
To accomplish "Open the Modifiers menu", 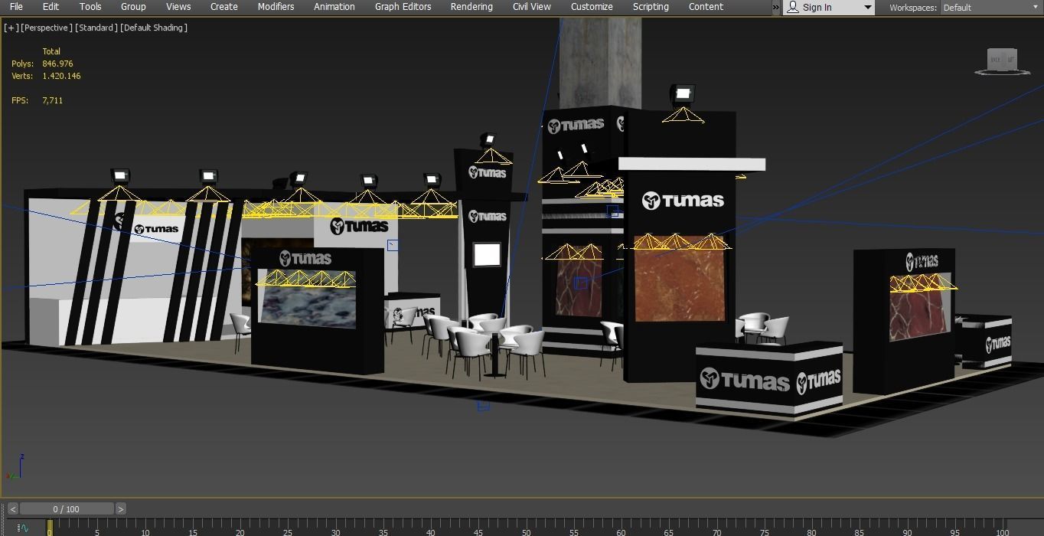I will click(276, 6).
